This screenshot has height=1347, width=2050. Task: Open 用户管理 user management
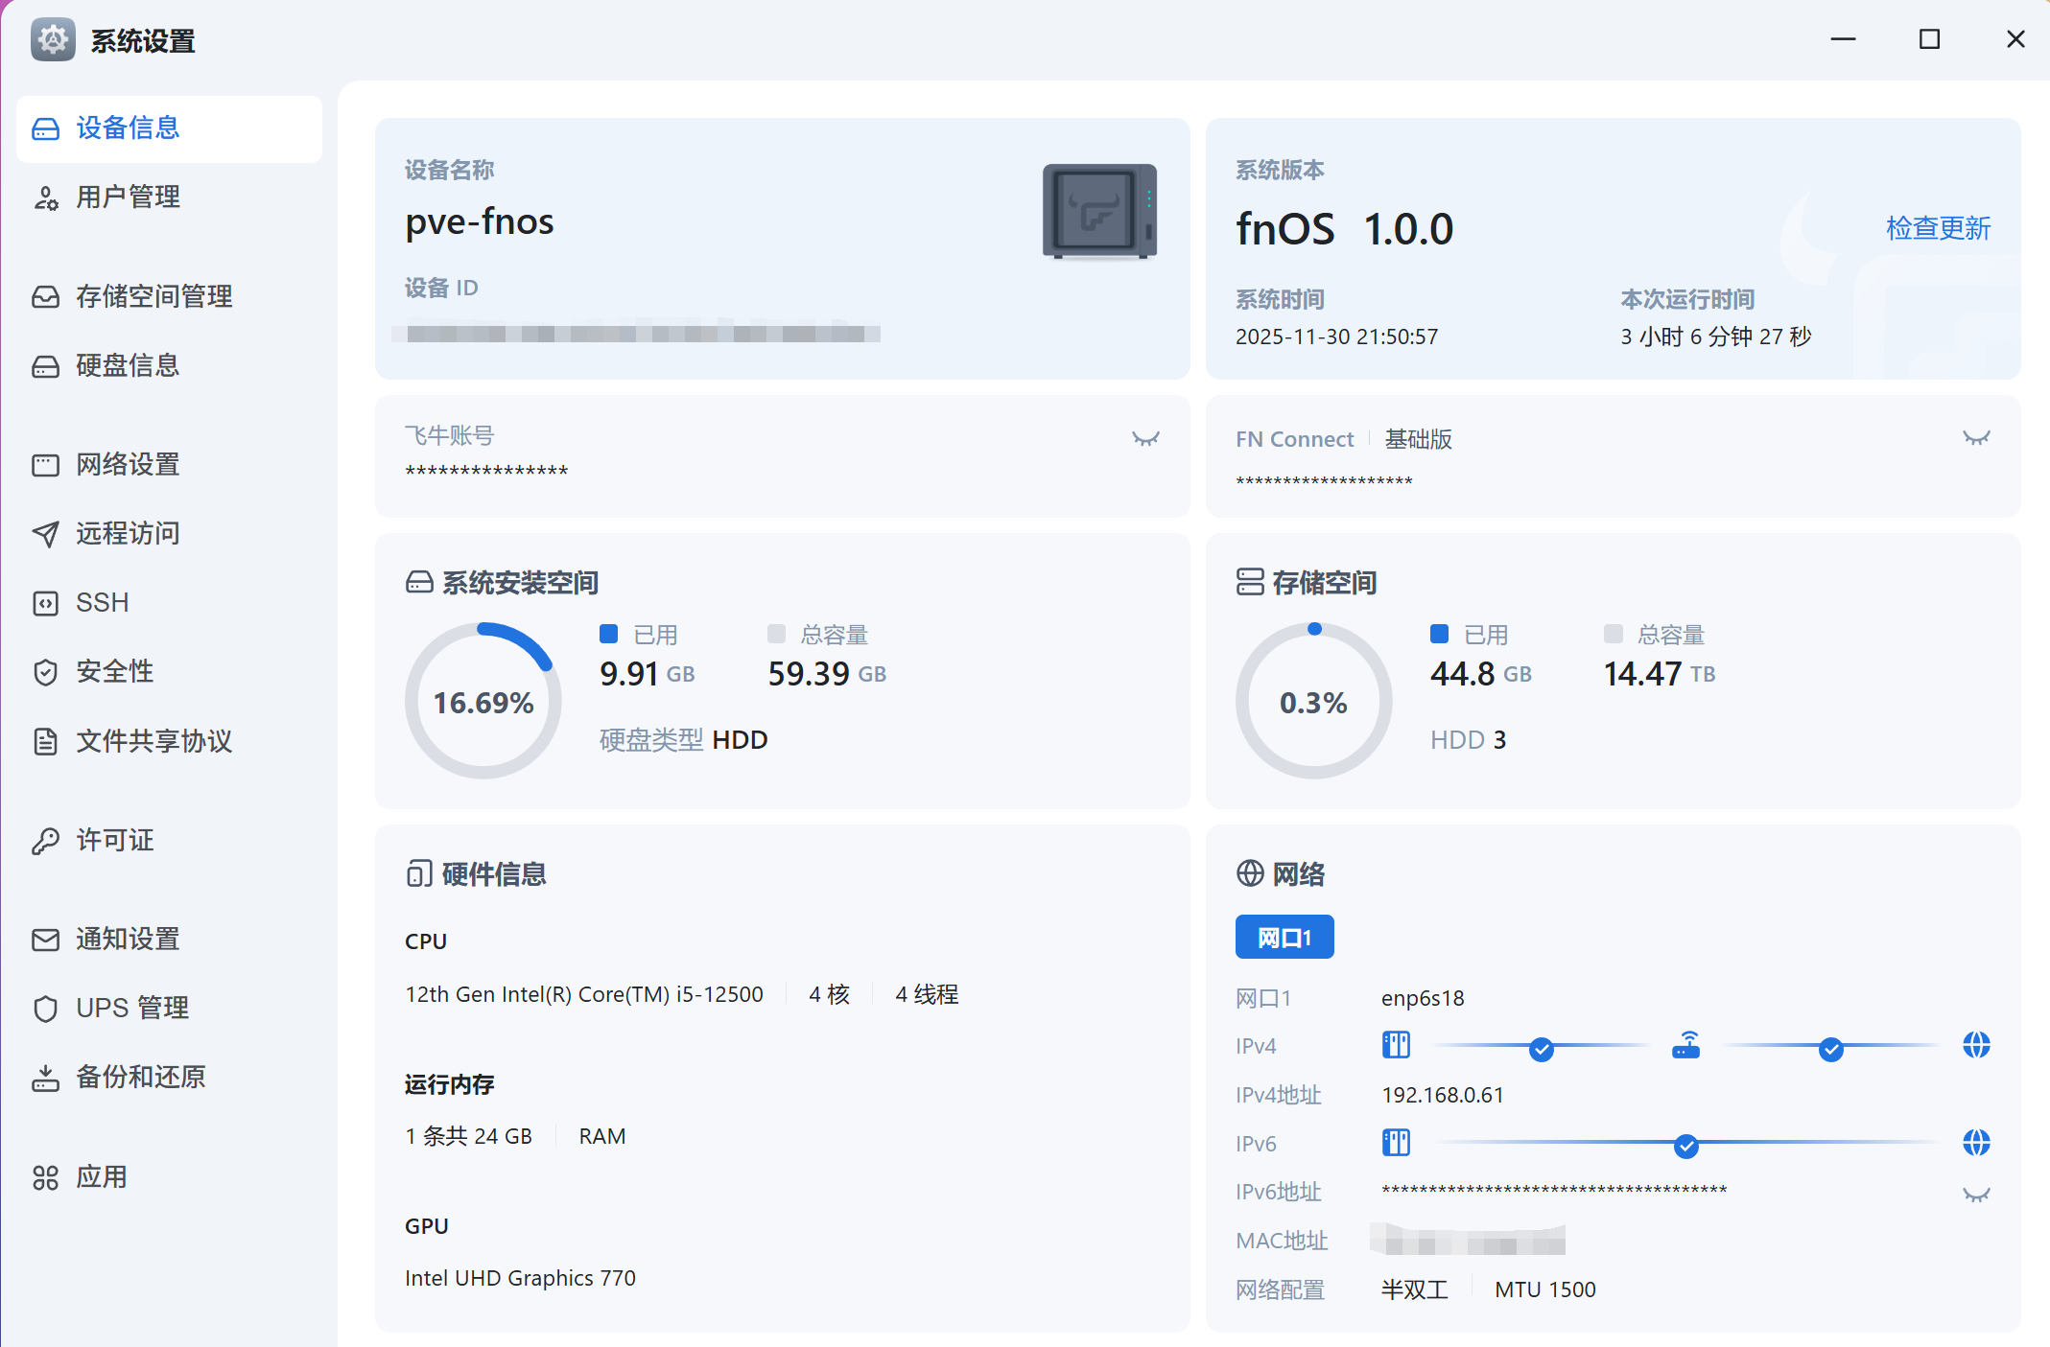pos(128,197)
